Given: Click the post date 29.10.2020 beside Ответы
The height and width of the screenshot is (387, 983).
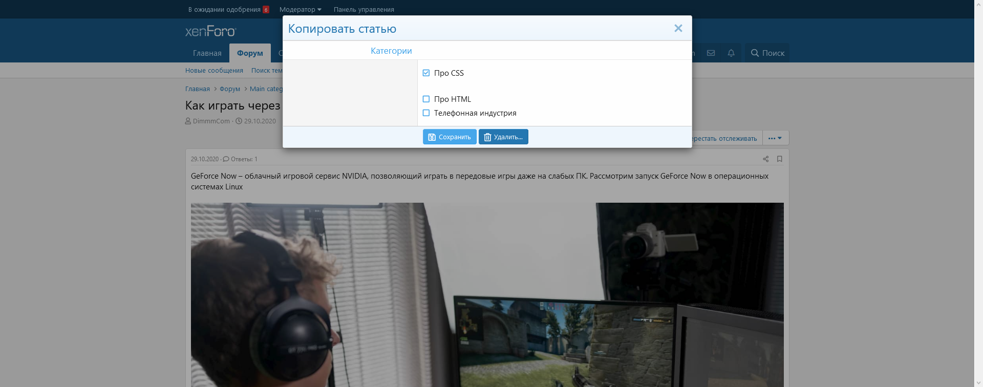Looking at the screenshot, I should (x=205, y=159).
